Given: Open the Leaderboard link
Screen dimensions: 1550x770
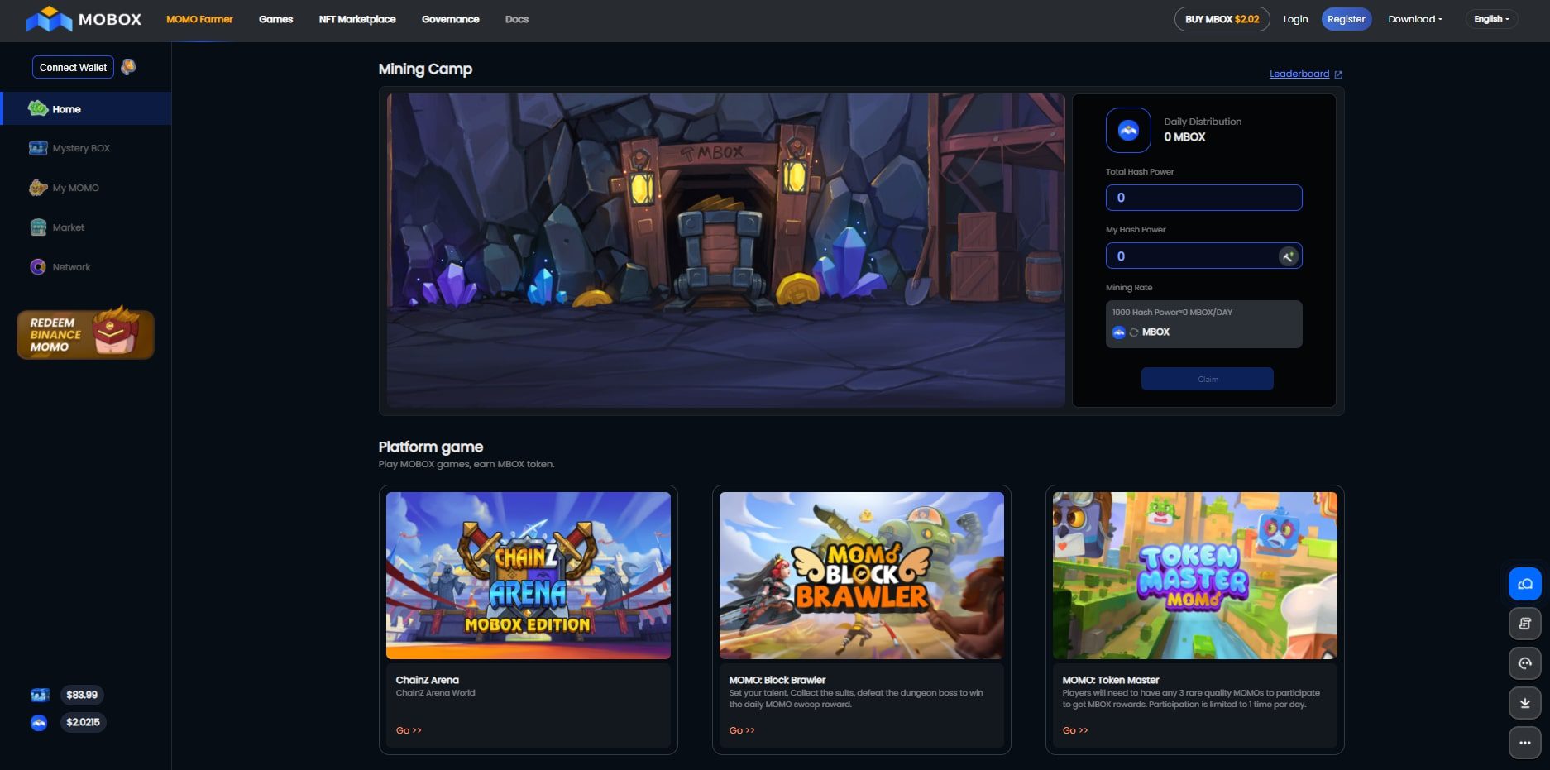Looking at the screenshot, I should click(x=1299, y=74).
